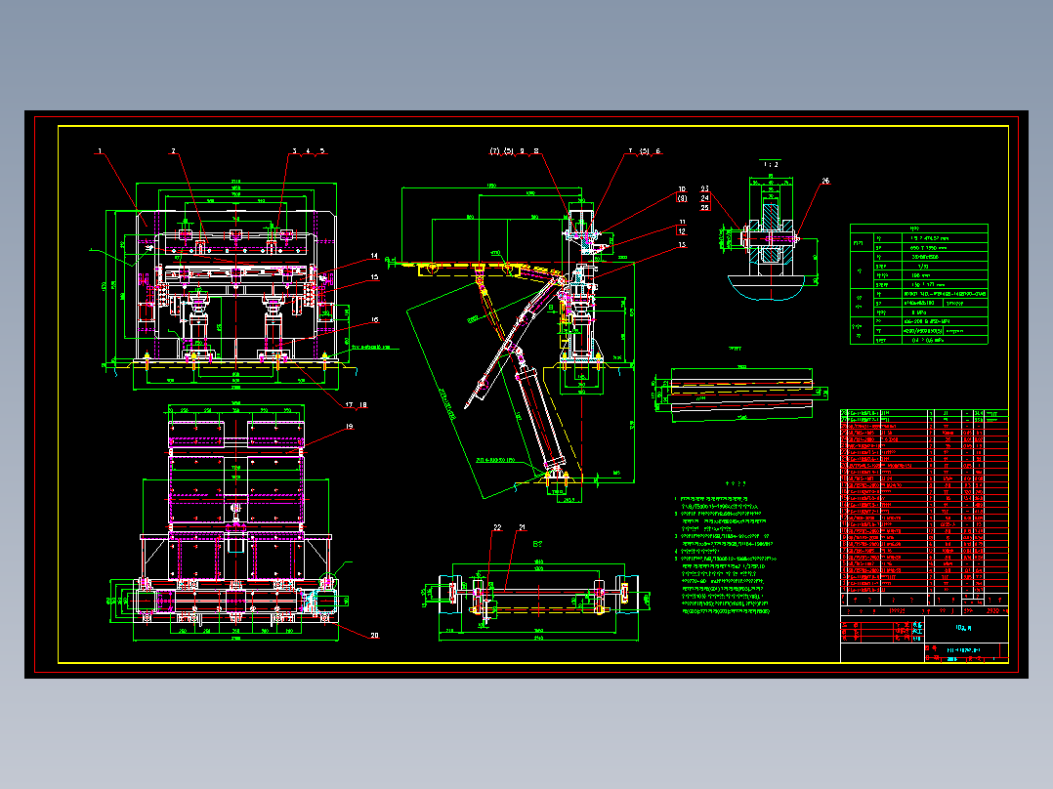Screen dimensions: 1053x789
Task: Click callout number 1 on front view
Action: [100, 151]
